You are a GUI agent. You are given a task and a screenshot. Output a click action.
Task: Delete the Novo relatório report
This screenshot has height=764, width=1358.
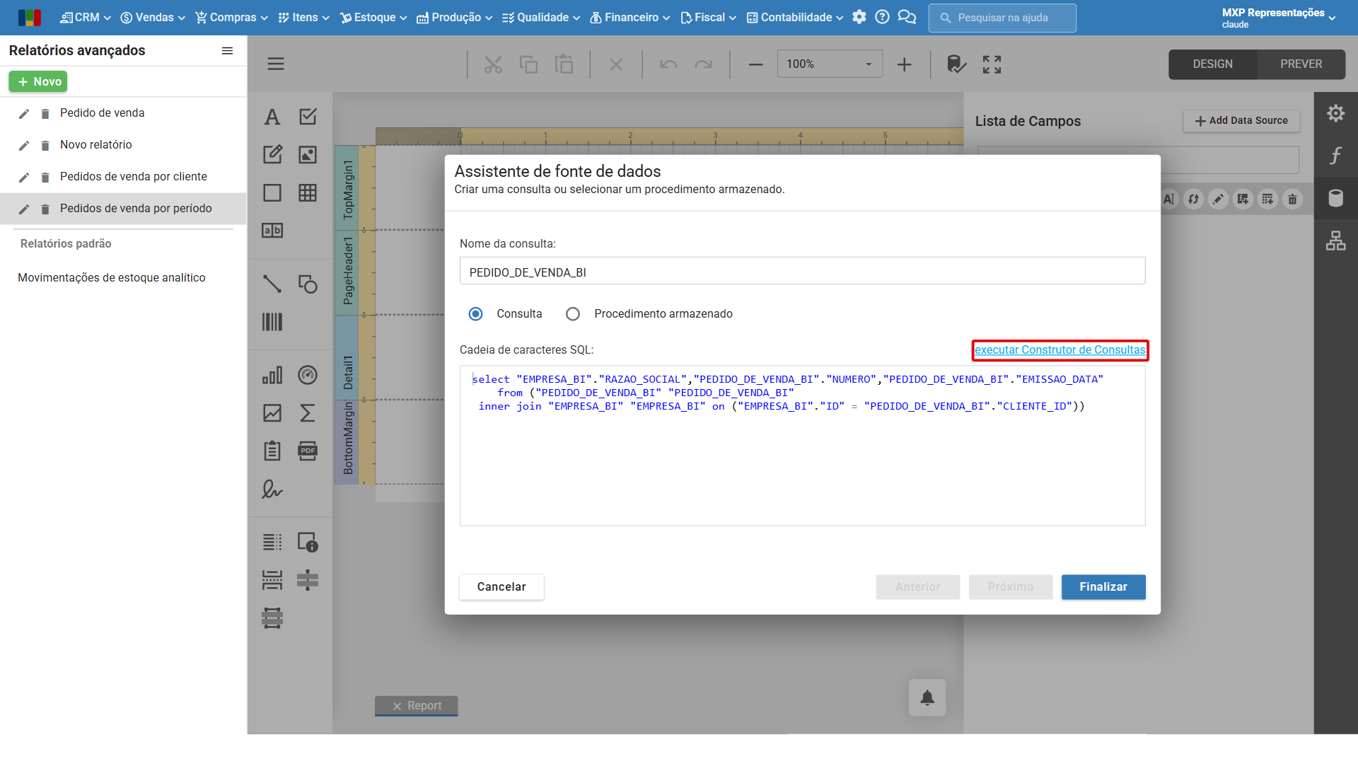45,146
